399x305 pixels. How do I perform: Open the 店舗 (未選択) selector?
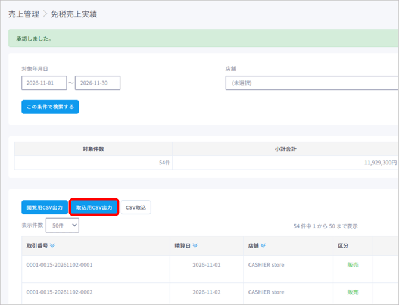[x=312, y=83]
